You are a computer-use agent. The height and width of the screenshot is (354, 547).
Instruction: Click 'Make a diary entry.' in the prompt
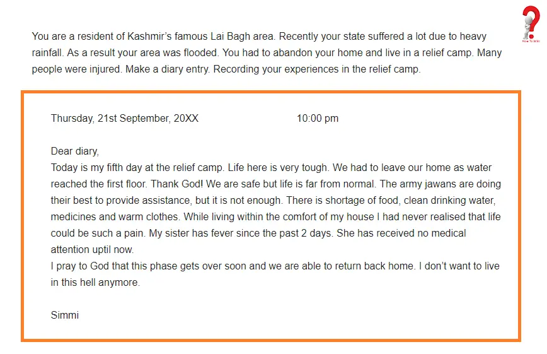coord(168,69)
